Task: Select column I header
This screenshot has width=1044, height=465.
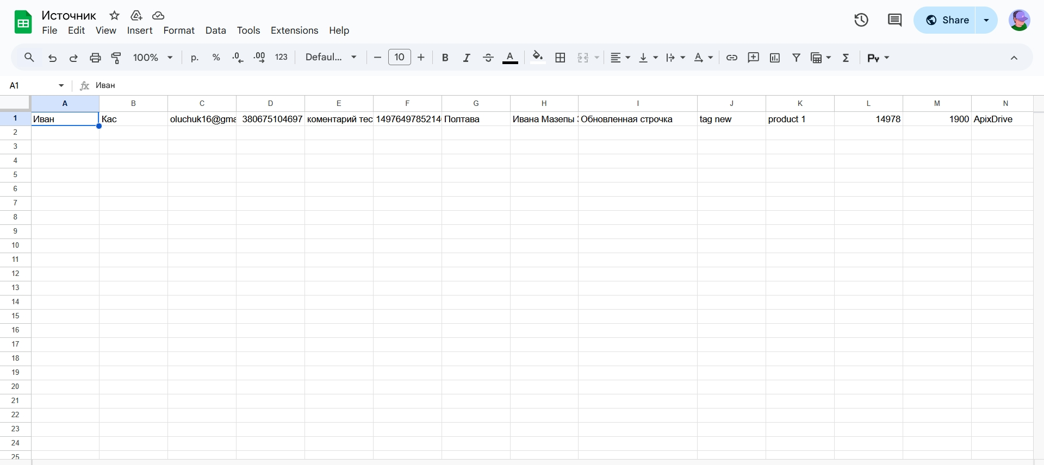Action: click(x=638, y=103)
